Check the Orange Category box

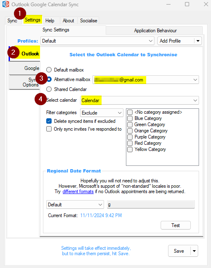(x=130, y=131)
